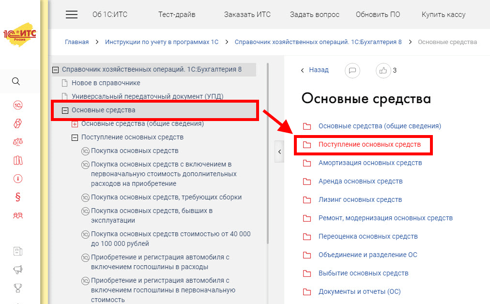Click 1C icon beside Покупка основных средств, требующих сборки
Screen dimensions: 490x304
pos(85,198)
